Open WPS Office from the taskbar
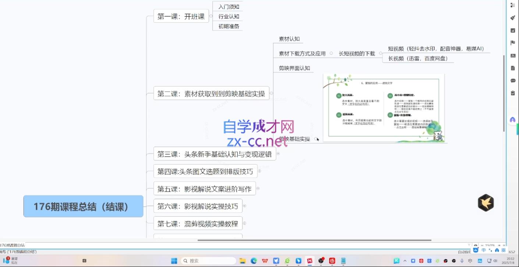The width and height of the screenshot is (519, 267). 265,261
